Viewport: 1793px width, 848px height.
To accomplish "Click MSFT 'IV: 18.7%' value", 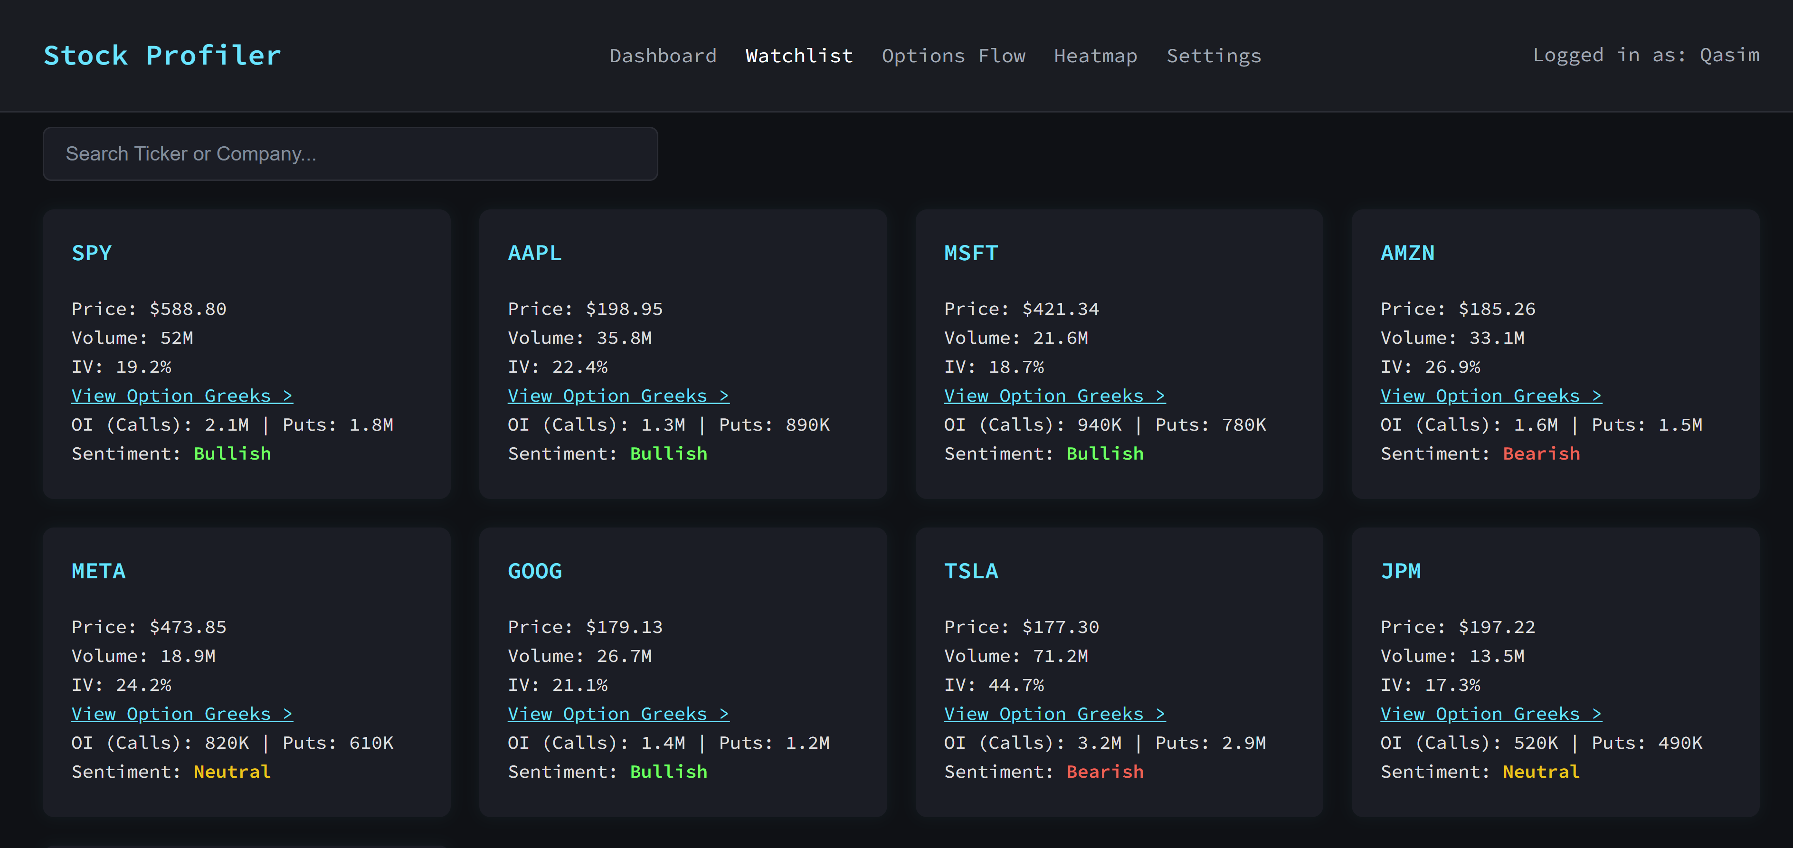I will click(994, 367).
